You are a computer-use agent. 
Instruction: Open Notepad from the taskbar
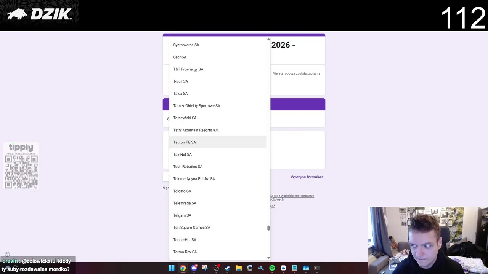(294, 268)
